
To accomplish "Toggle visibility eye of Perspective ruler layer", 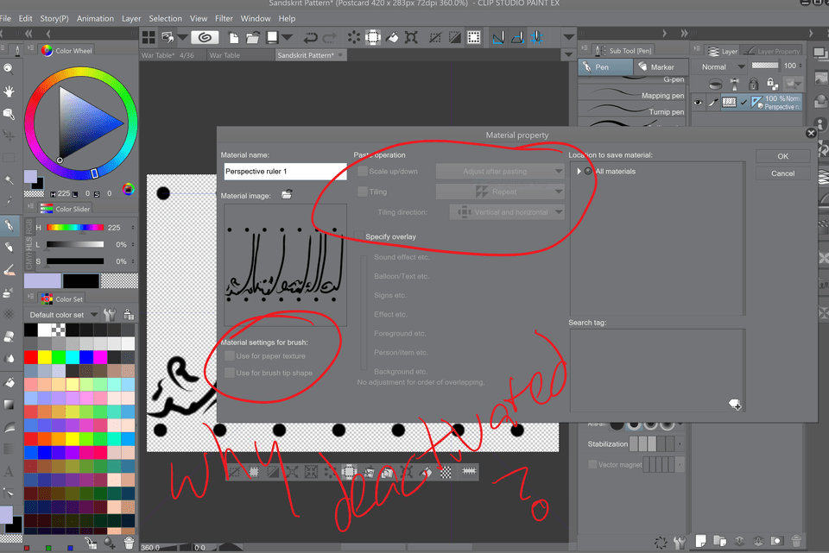I will click(x=699, y=103).
